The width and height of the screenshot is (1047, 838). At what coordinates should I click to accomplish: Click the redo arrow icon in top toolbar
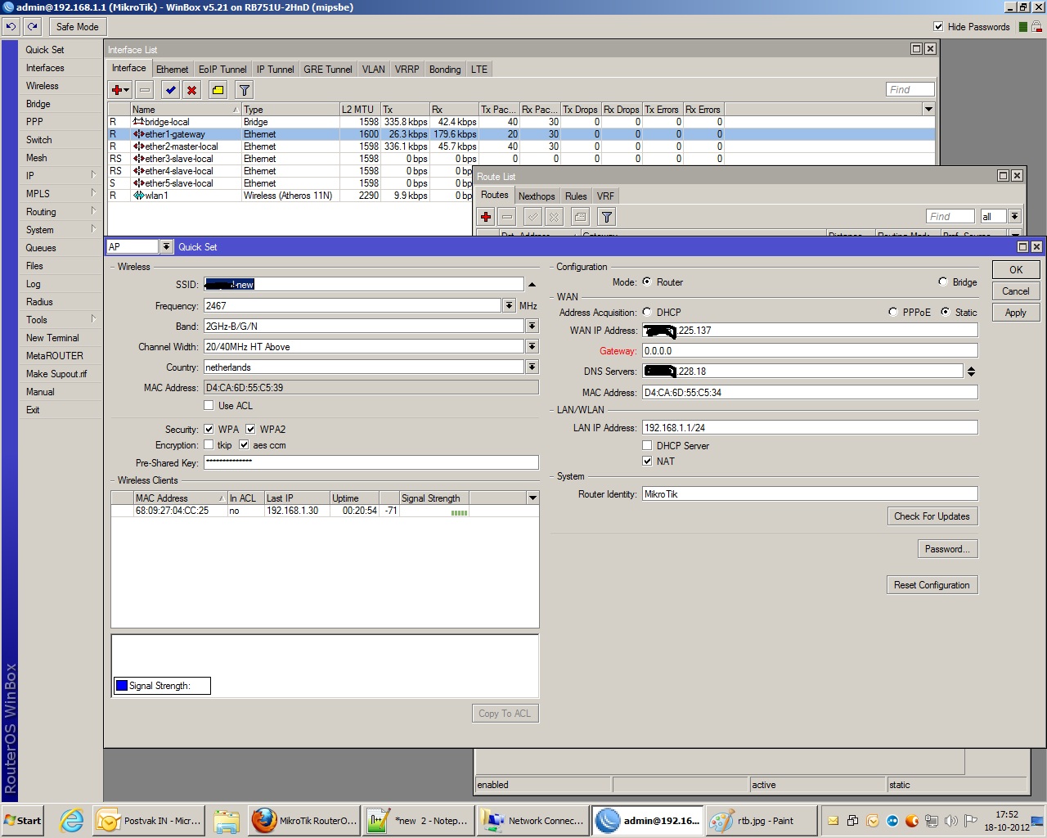point(33,26)
